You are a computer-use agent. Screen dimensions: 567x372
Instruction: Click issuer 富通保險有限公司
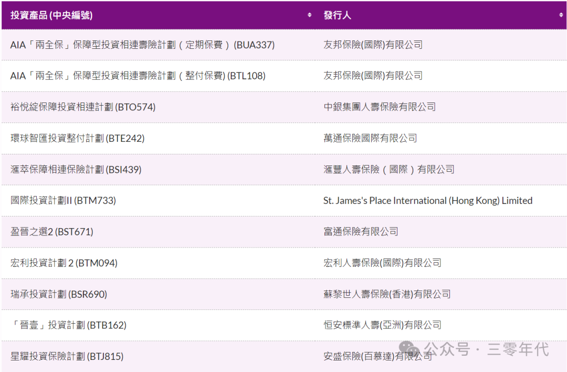pyautogui.click(x=361, y=232)
